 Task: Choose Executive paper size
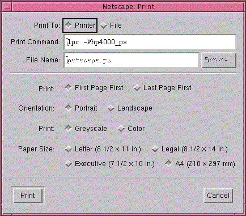109,163
